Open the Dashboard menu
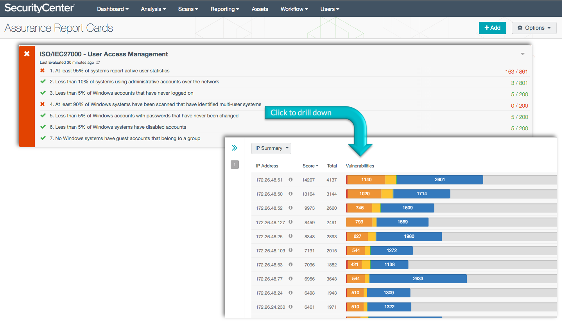The height and width of the screenshot is (322, 563). click(113, 9)
